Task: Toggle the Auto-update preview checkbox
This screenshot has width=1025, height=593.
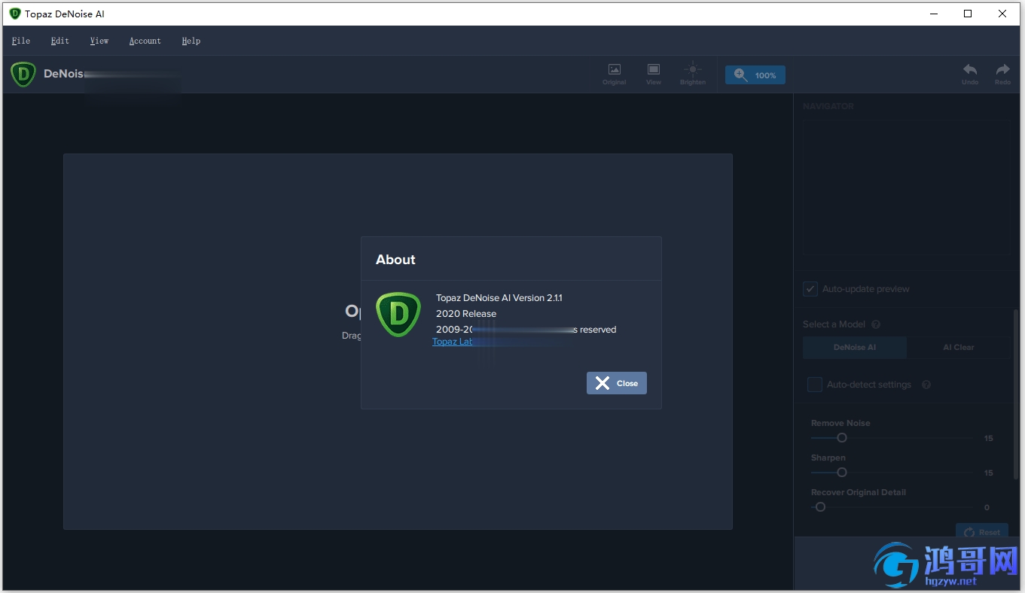Action: 810,289
